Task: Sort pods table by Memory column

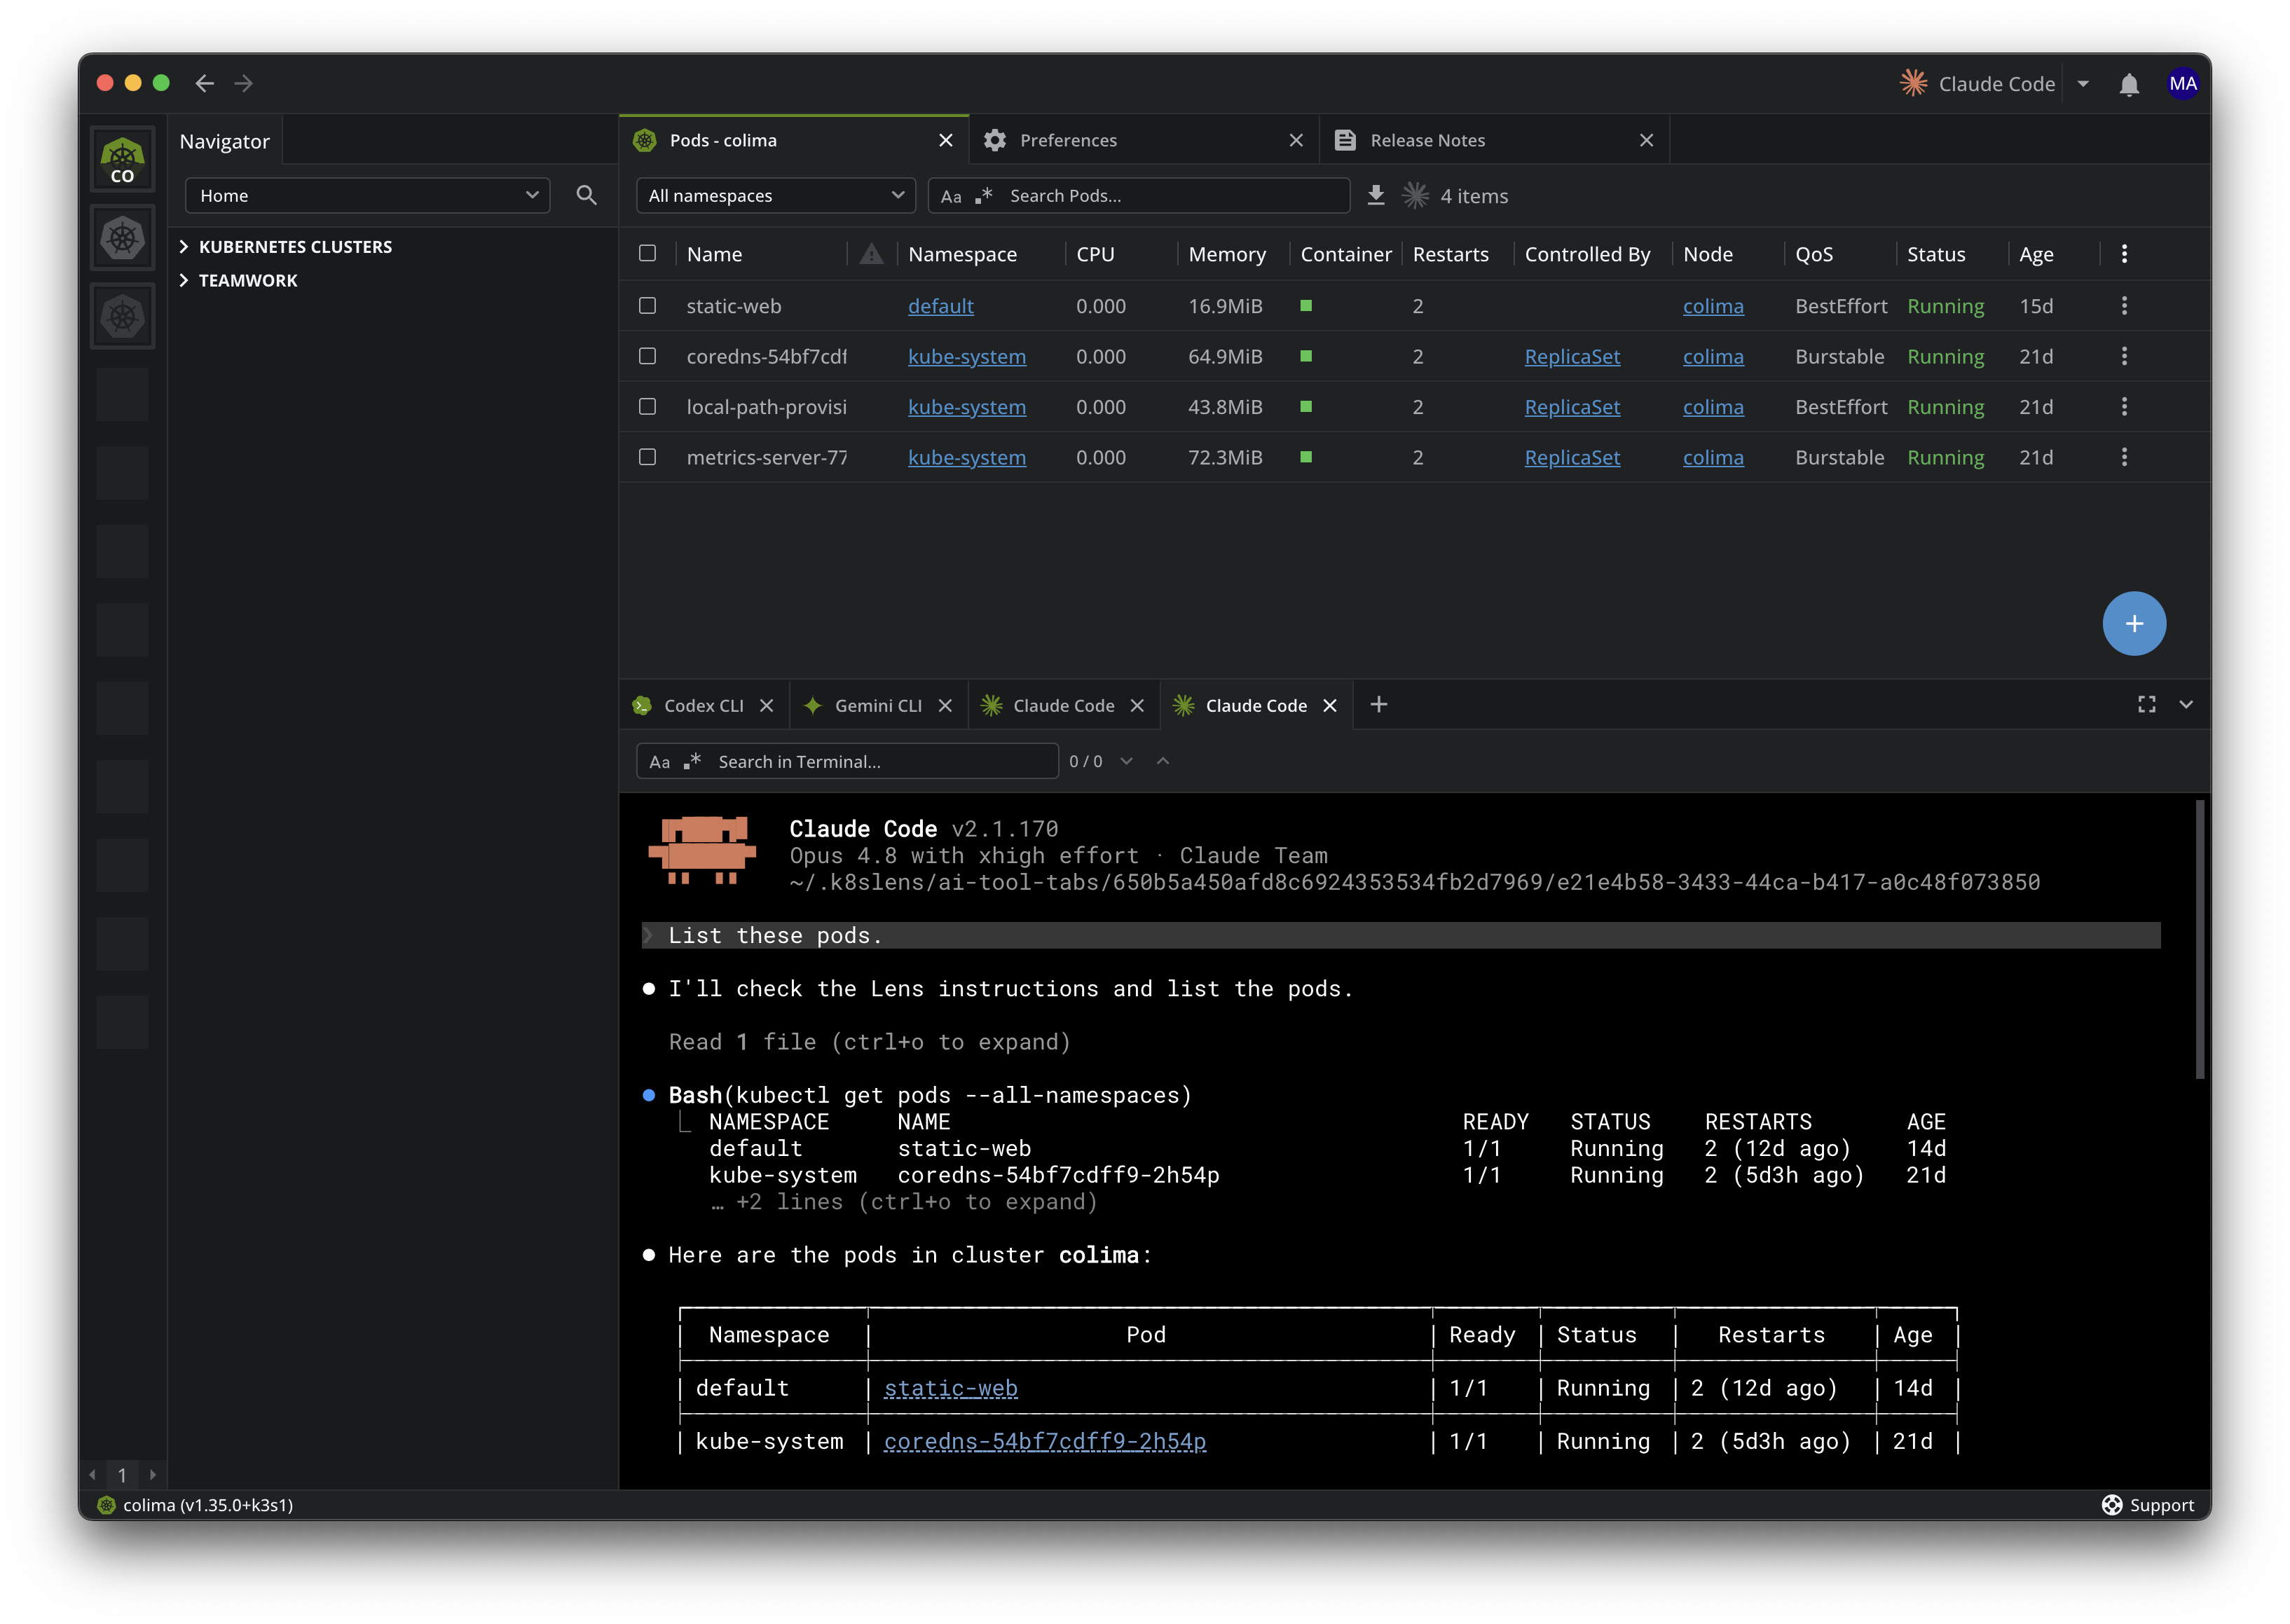Action: coord(1226,254)
